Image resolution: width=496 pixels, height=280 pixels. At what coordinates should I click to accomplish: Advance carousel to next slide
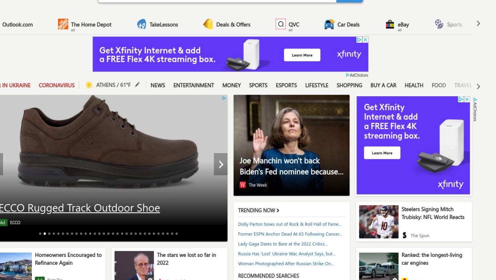tap(221, 164)
